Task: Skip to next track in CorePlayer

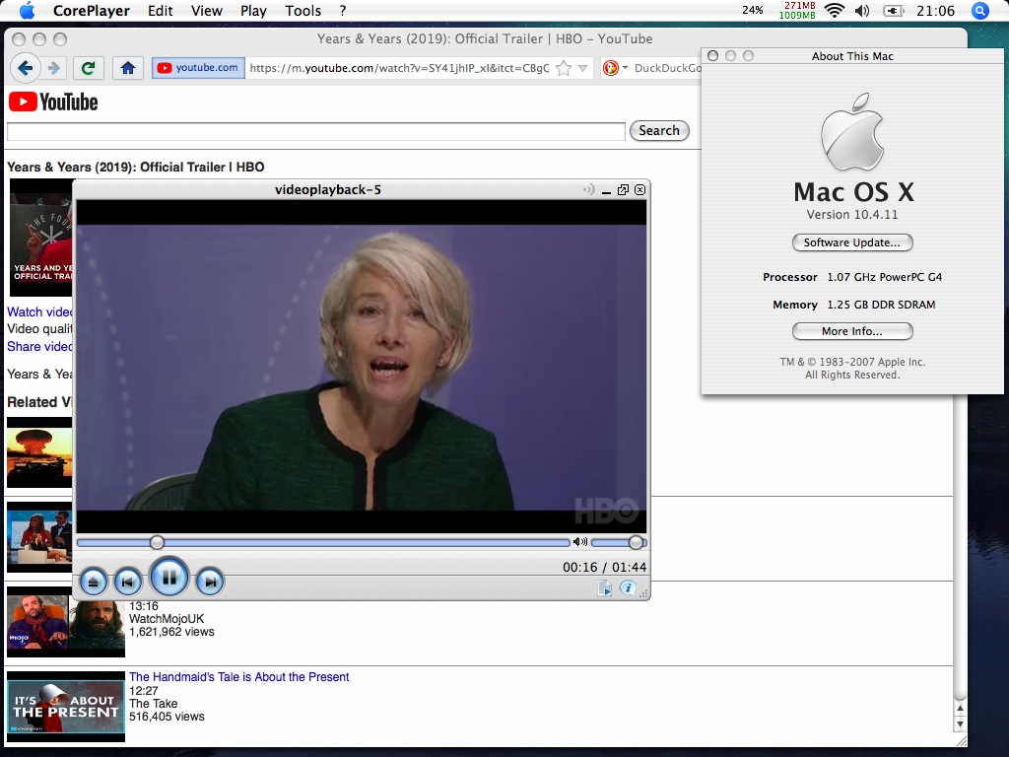Action: [210, 582]
